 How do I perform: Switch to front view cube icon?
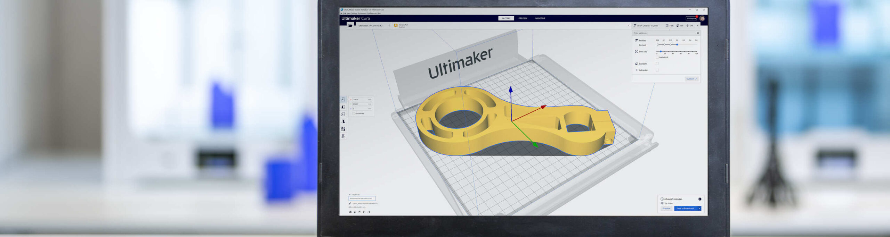tap(355, 212)
